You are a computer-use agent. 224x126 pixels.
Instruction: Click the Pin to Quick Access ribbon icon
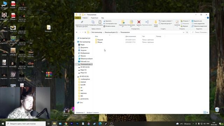click(82, 22)
